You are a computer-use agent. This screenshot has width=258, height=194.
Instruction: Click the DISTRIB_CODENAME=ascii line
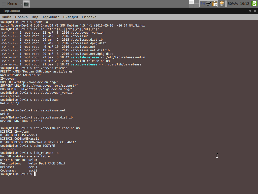[20, 139]
